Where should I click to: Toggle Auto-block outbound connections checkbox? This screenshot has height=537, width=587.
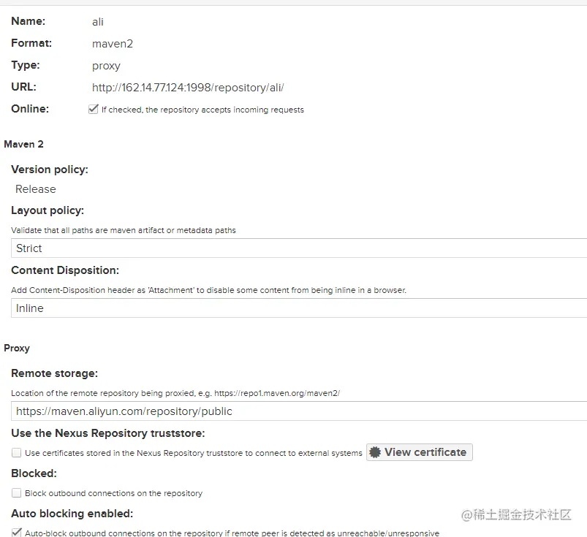coord(17,533)
